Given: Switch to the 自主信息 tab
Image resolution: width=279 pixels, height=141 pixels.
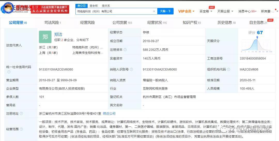Looking at the screenshot, I should (258, 23).
